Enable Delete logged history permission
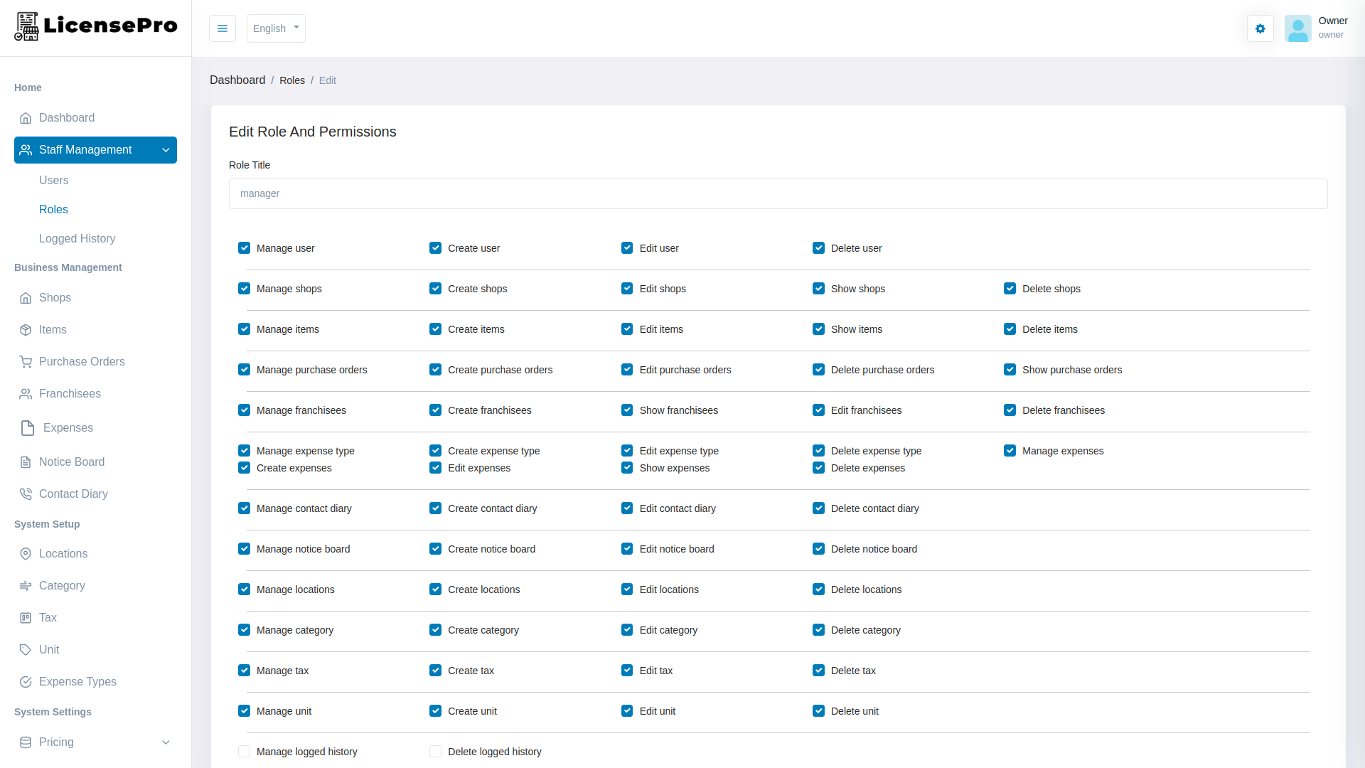This screenshot has width=1365, height=768. (x=434, y=751)
